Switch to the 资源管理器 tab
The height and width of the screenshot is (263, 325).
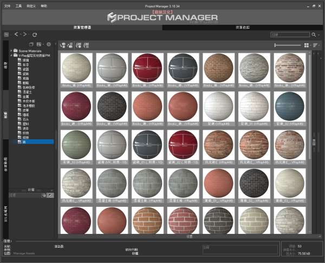82,28
